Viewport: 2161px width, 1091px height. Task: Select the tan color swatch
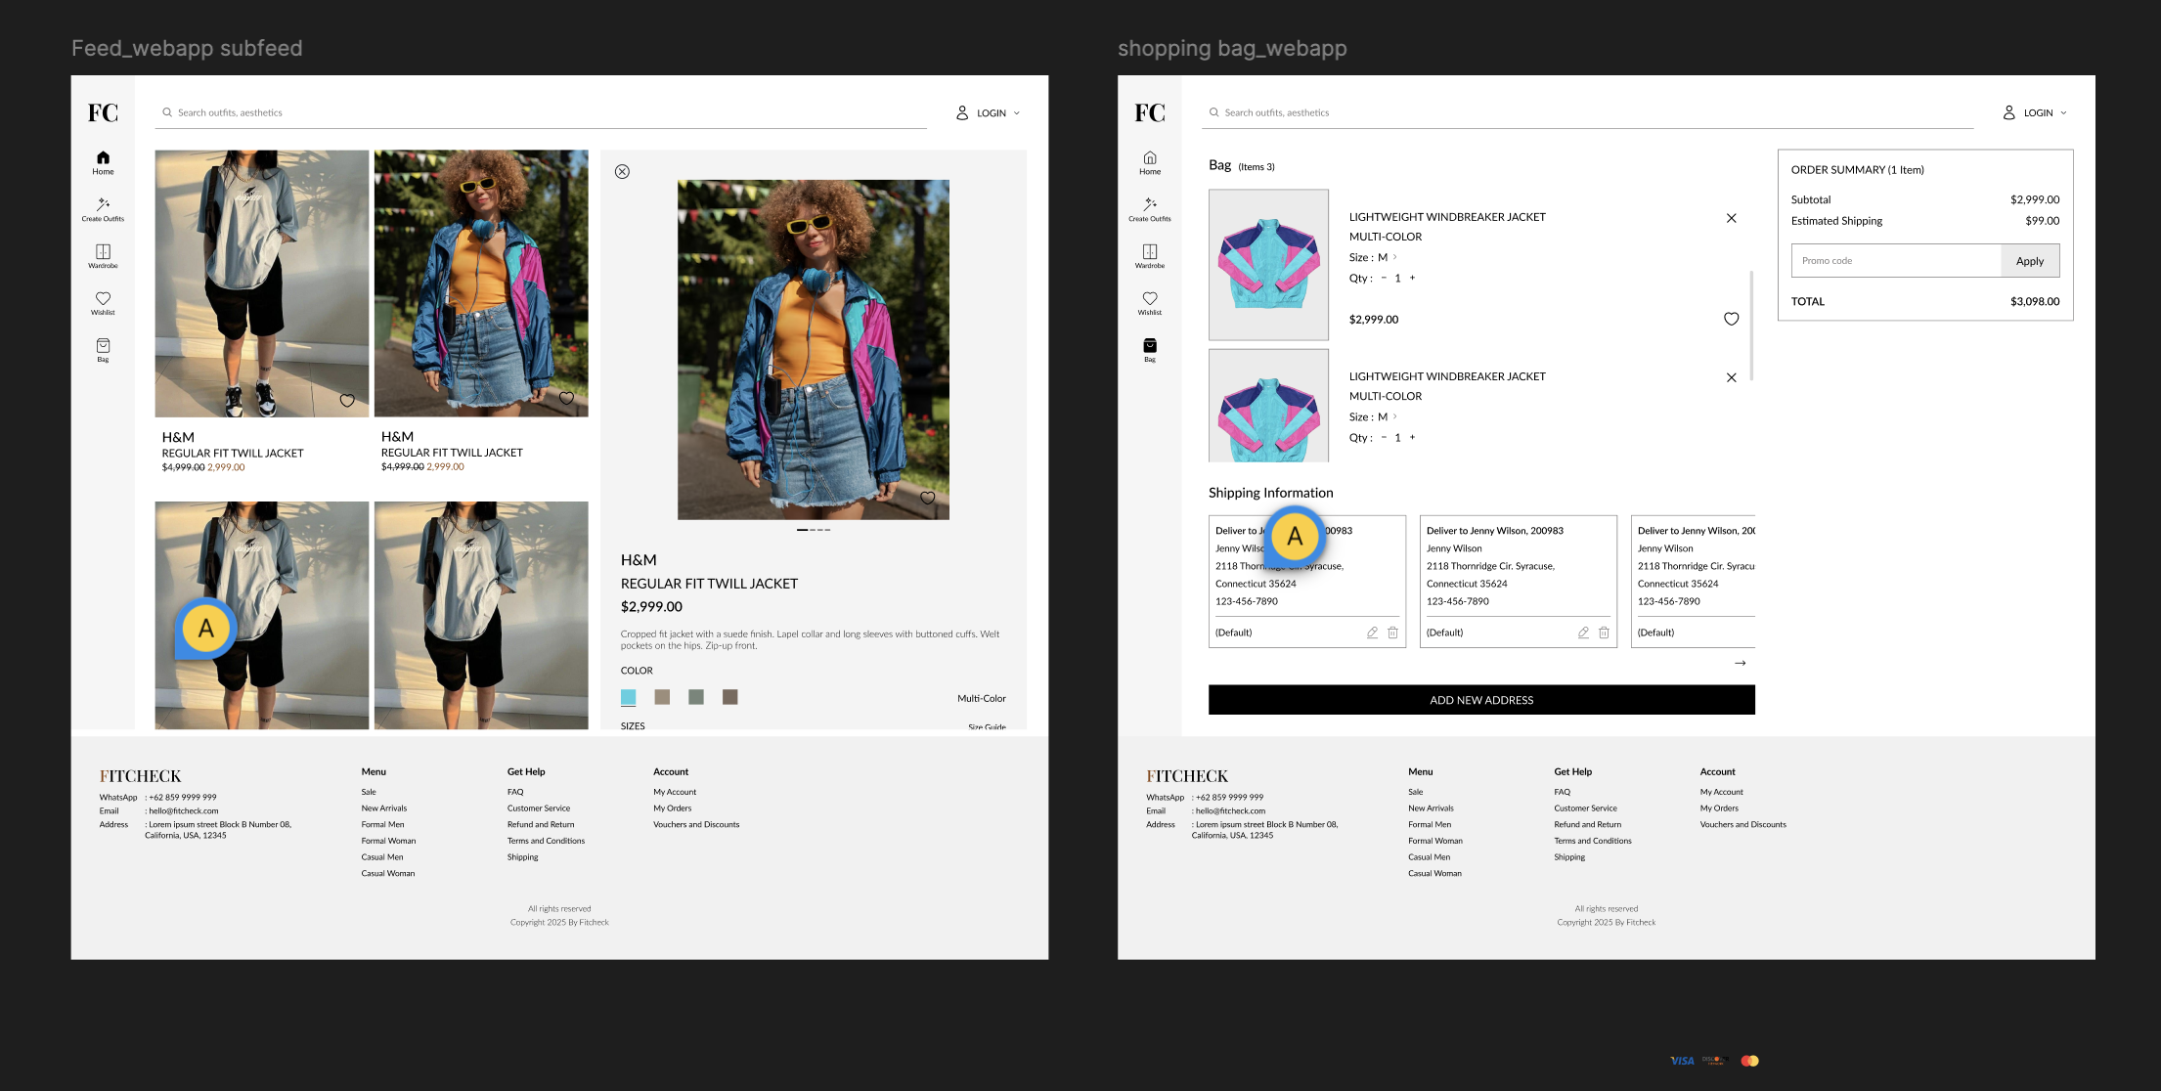point(662,697)
